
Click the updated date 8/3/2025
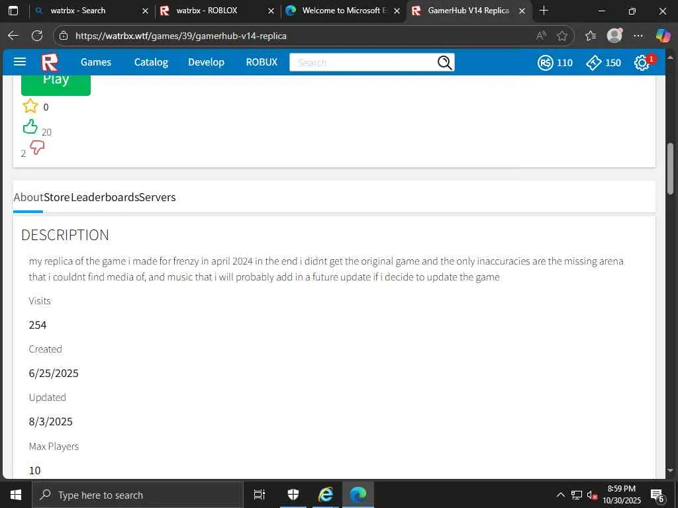[x=50, y=421]
